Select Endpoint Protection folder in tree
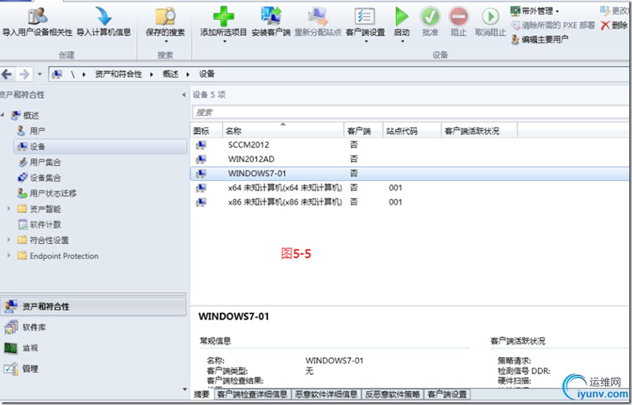 pos(58,256)
